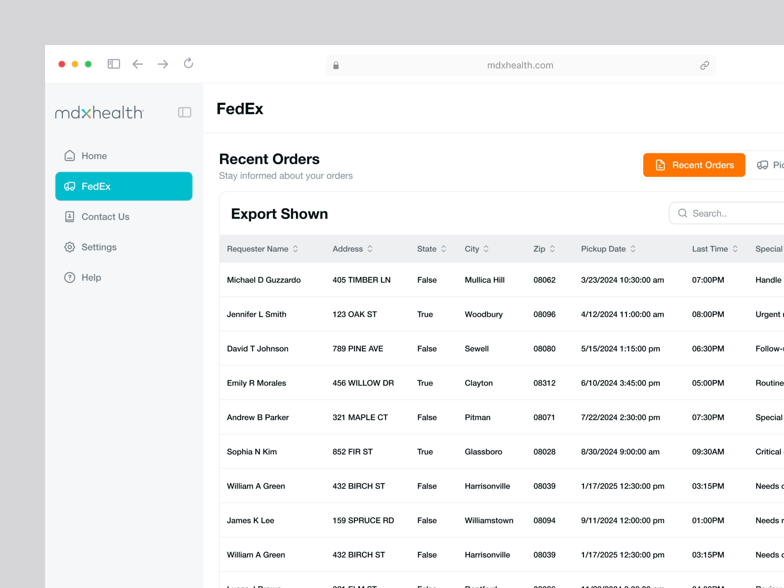Open Help via the question mark icon
Viewport: 784px width, 588px height.
pos(70,277)
